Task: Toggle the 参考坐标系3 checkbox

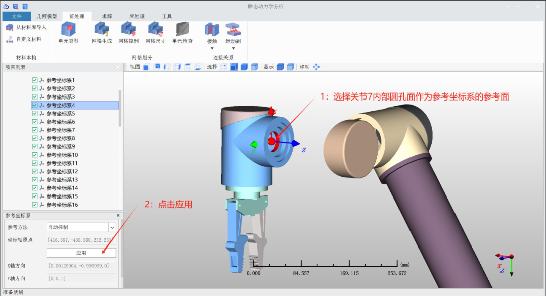Action: [x=35, y=96]
